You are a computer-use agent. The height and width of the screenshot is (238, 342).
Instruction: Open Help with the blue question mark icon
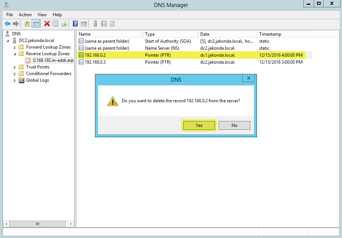75,24
